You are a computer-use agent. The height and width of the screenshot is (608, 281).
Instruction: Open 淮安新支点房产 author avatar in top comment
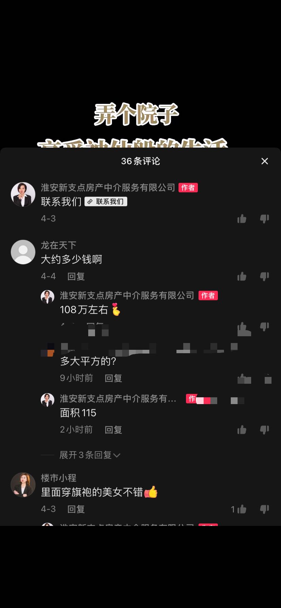(x=23, y=194)
